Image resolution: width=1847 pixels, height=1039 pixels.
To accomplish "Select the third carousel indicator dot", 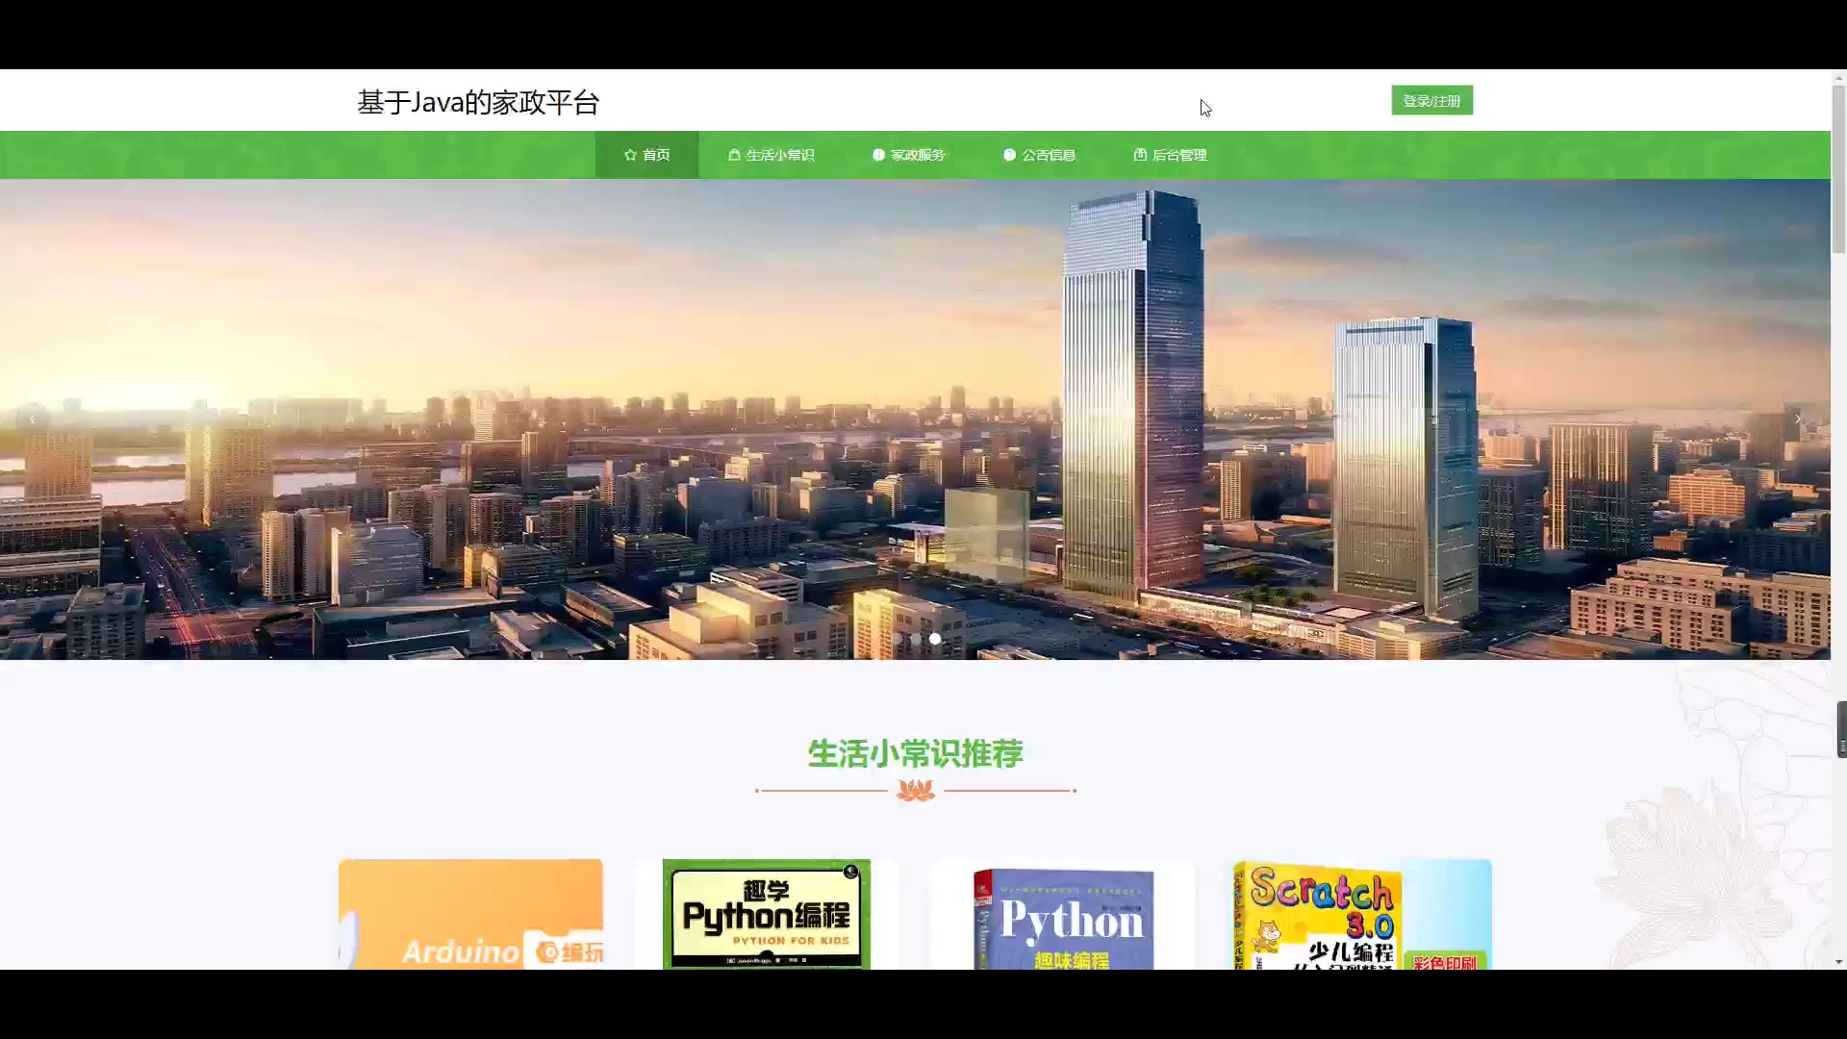I will point(935,639).
